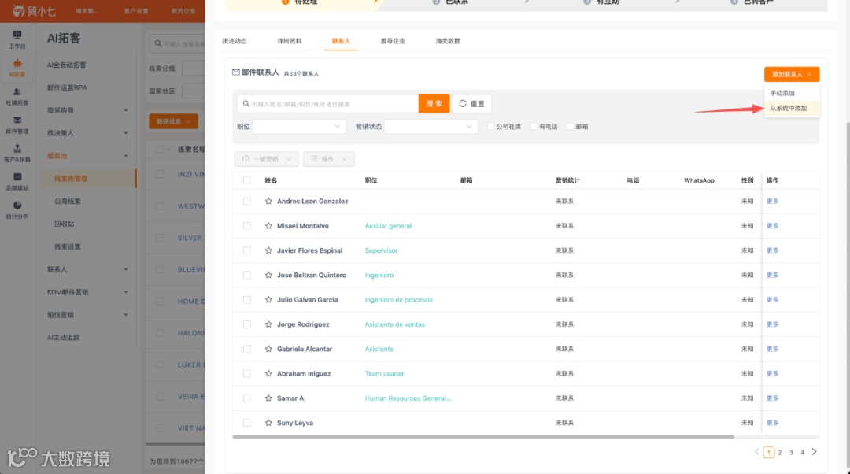Switch to the 海关数据 tab
850x474 pixels.
pos(448,41)
